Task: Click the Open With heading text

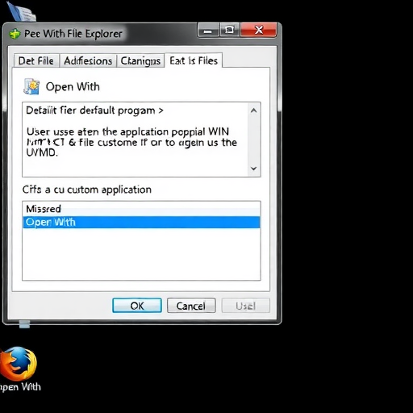Action: pos(73,87)
